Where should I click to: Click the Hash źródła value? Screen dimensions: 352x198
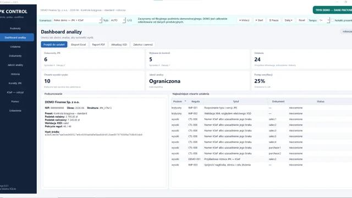[94, 135]
